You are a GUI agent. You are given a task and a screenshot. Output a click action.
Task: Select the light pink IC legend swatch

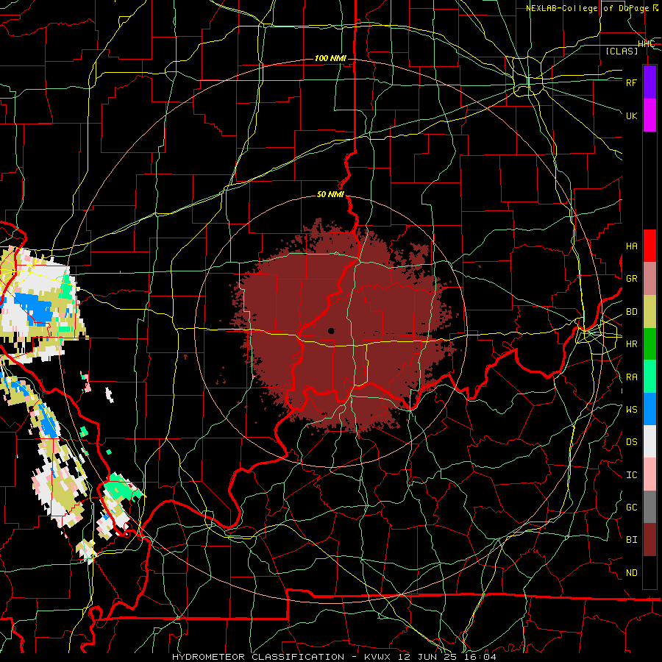click(x=649, y=474)
